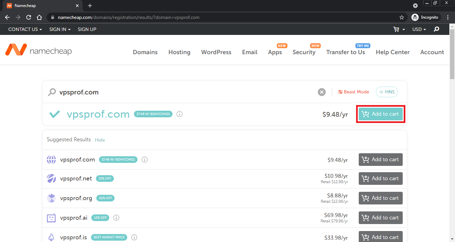455x242 pixels.
Task: Expand the Contact Us dropdown
Action: tap(25, 29)
